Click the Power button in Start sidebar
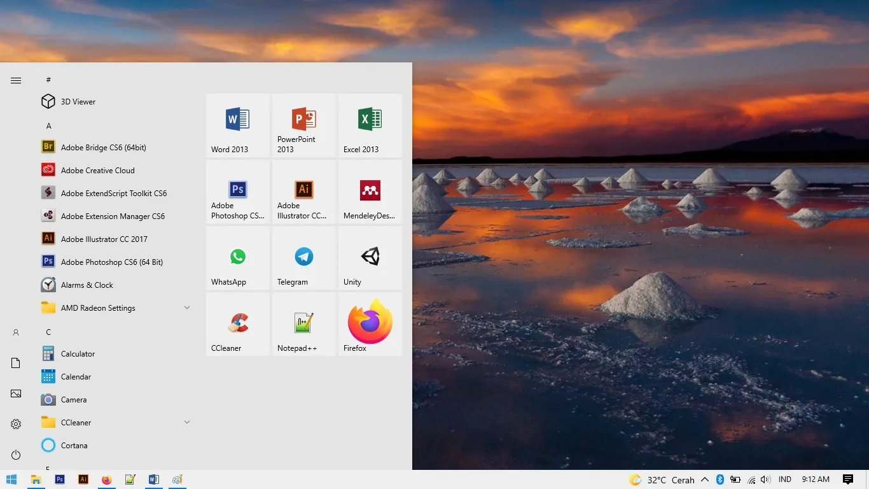The width and height of the screenshot is (869, 489). point(16,455)
